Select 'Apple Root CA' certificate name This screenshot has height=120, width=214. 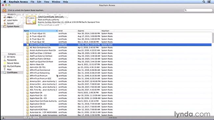[x=36, y=93]
